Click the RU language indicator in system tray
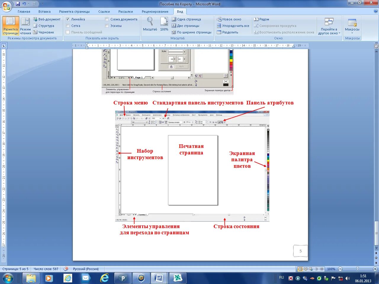Image resolution: width=379 pixels, height=284 pixels. point(281,277)
